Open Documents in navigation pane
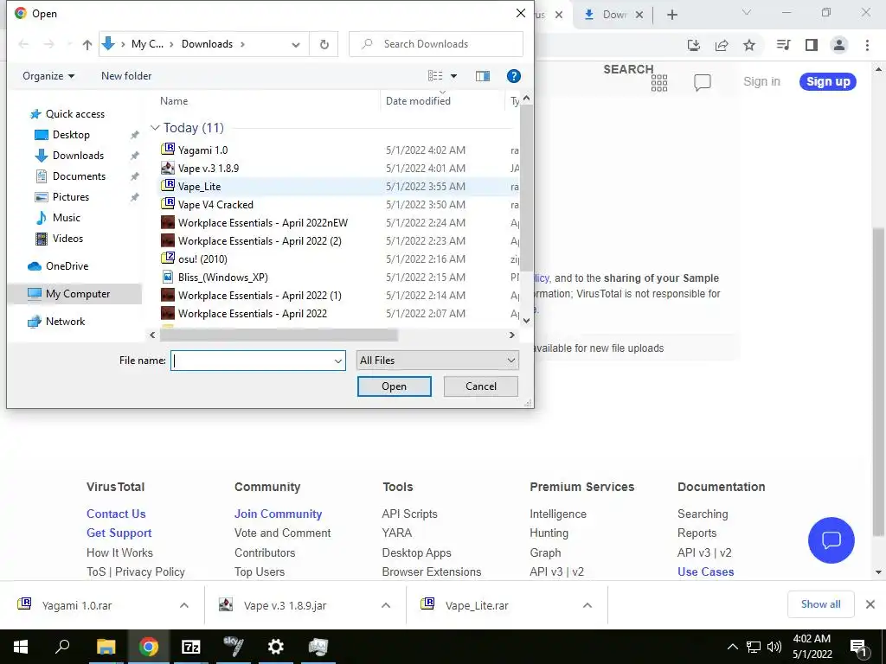 pos(79,176)
